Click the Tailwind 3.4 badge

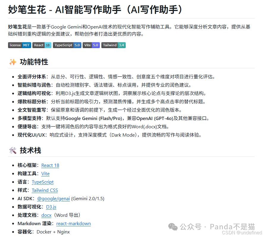pos(114,45)
